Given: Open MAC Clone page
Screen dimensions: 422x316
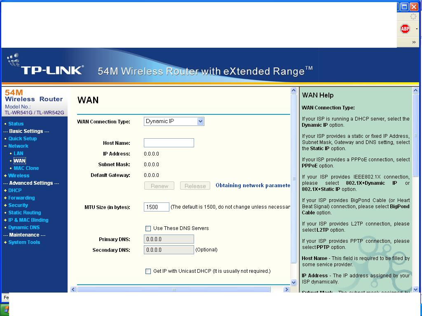Looking at the screenshot, I should (26, 168).
